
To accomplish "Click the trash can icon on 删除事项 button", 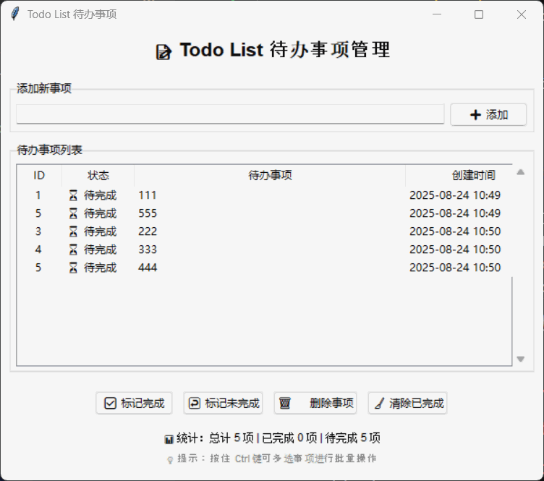I will tap(285, 403).
